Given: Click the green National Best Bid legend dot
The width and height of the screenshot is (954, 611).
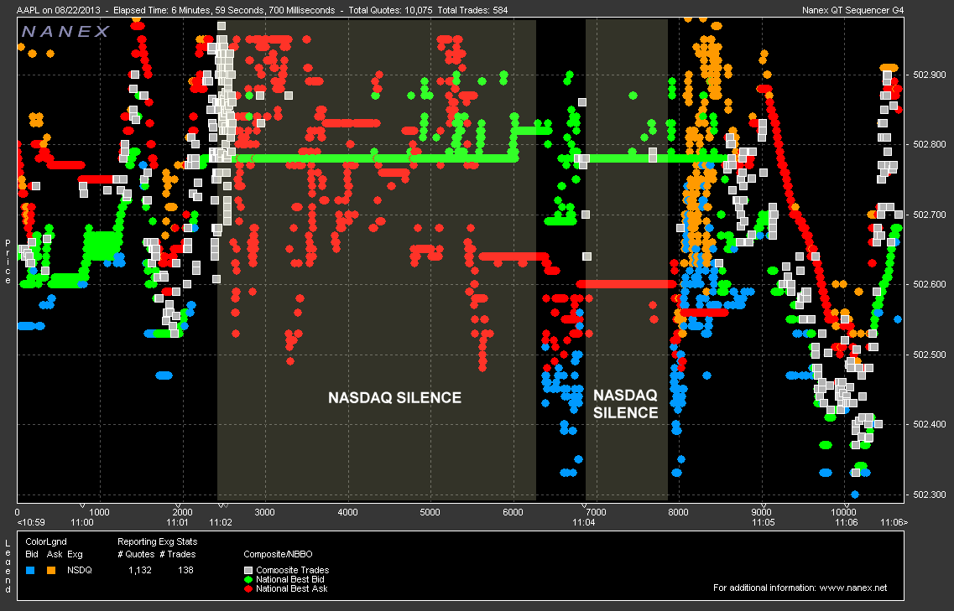Looking at the screenshot, I should [x=248, y=579].
